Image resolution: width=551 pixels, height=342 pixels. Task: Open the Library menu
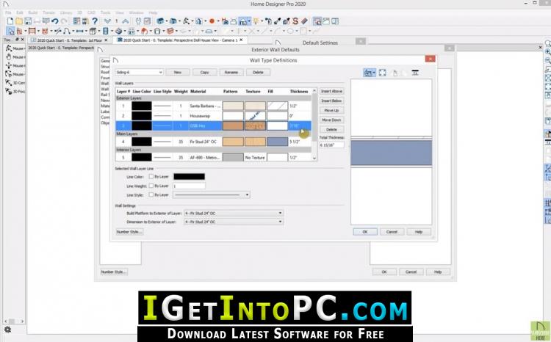click(65, 12)
